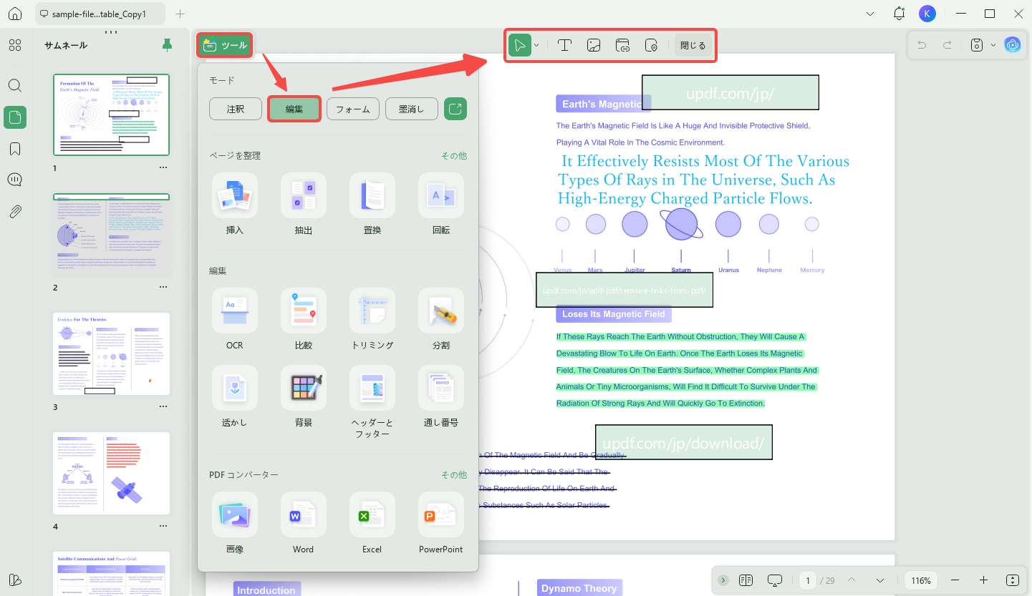Open the 置換 replace pages tool
This screenshot has width=1032, height=596.
tap(372, 204)
